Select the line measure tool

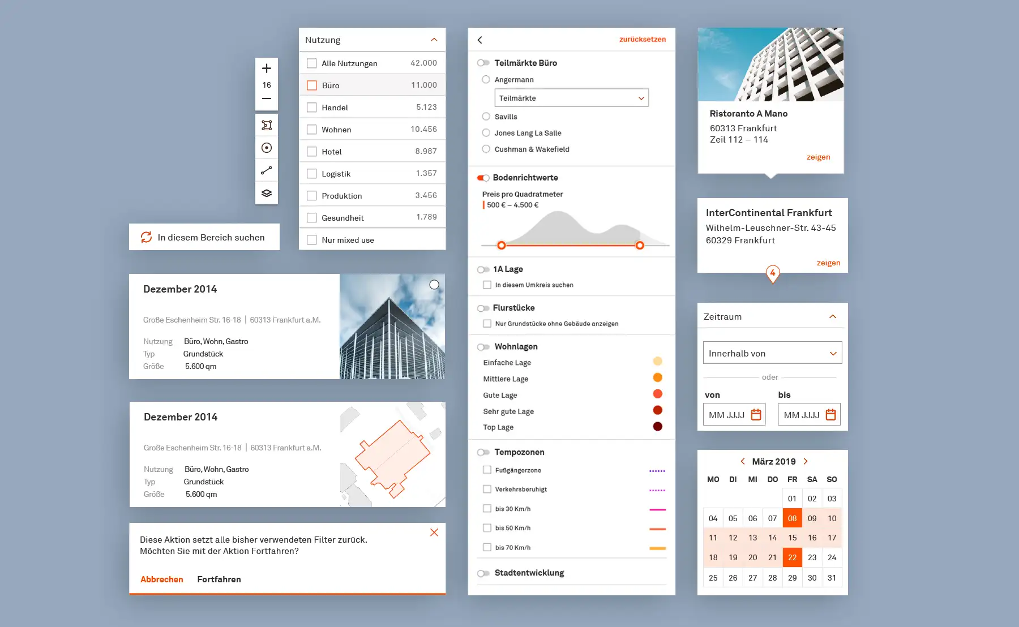point(267,170)
